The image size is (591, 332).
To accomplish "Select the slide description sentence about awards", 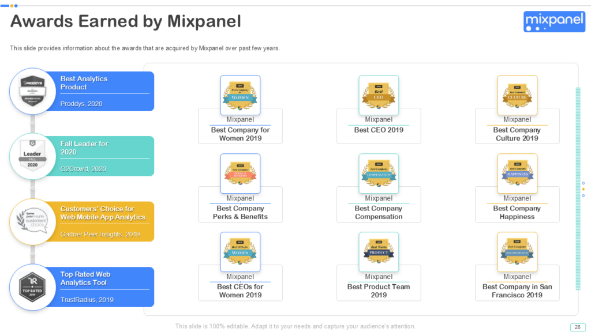I will [145, 48].
